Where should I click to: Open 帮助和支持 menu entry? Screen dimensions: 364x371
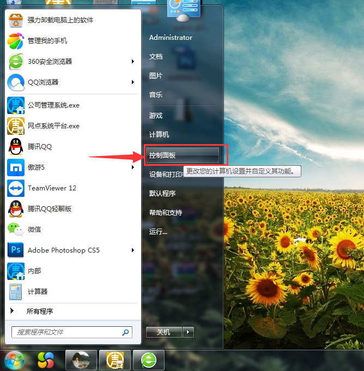point(165,212)
